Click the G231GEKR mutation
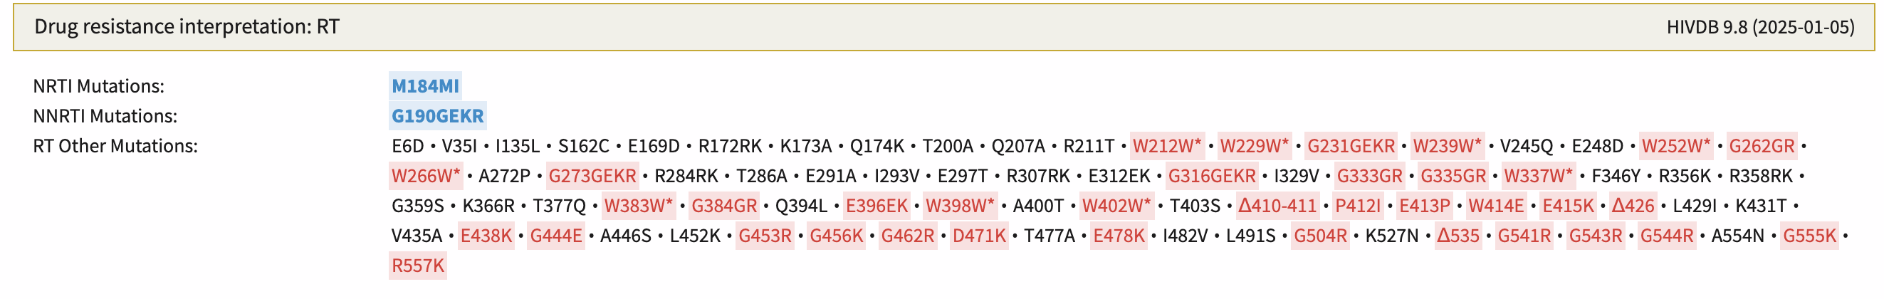This screenshot has height=299, width=1884. pos(1351,146)
